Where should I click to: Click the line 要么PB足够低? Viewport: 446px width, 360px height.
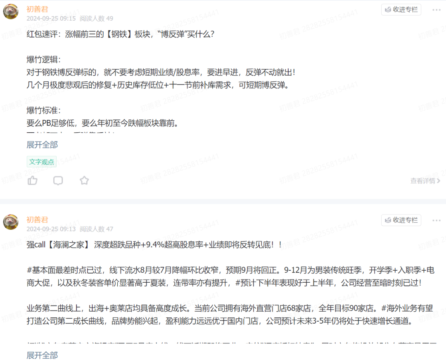[103, 123]
